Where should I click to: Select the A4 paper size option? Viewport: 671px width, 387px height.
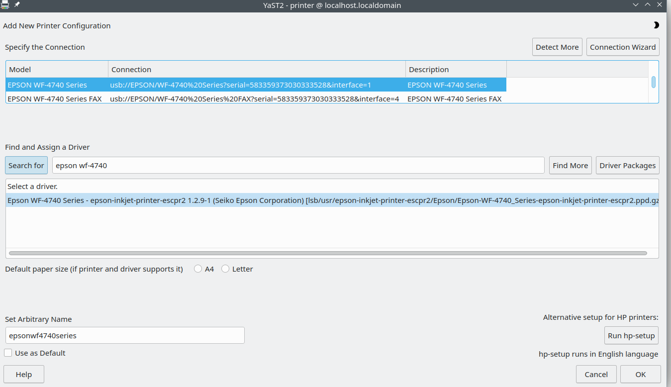198,269
